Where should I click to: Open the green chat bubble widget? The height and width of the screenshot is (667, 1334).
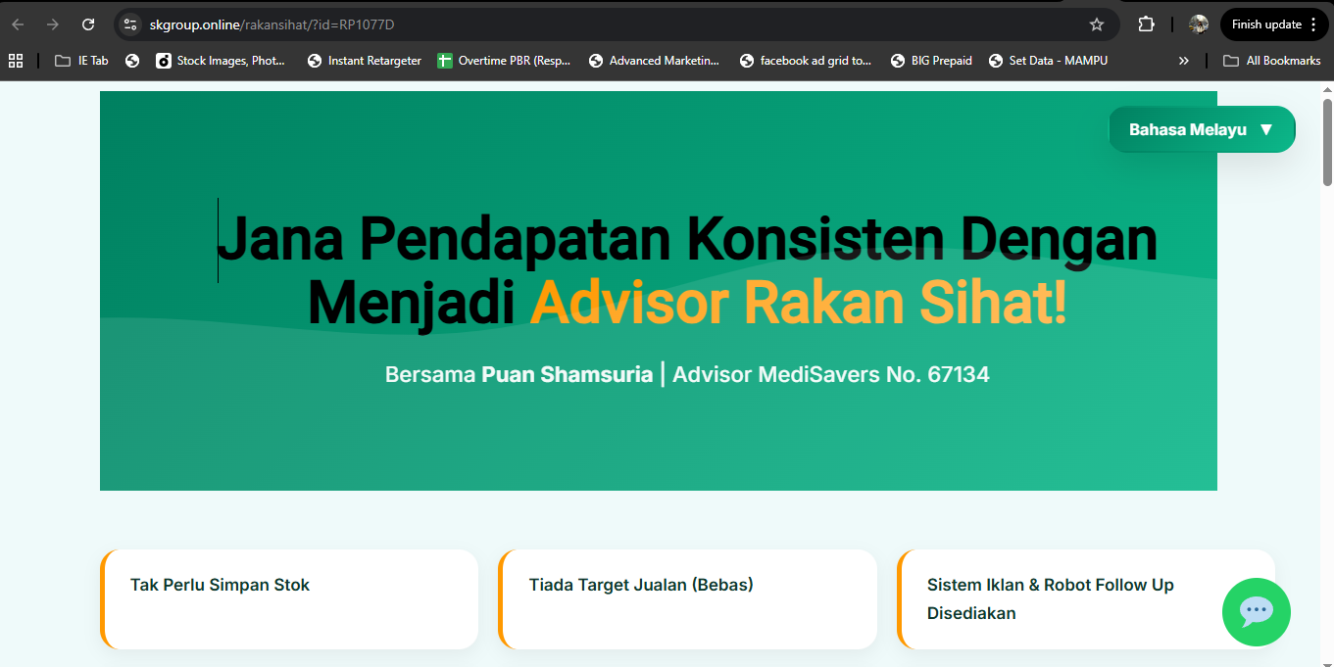[x=1257, y=612]
